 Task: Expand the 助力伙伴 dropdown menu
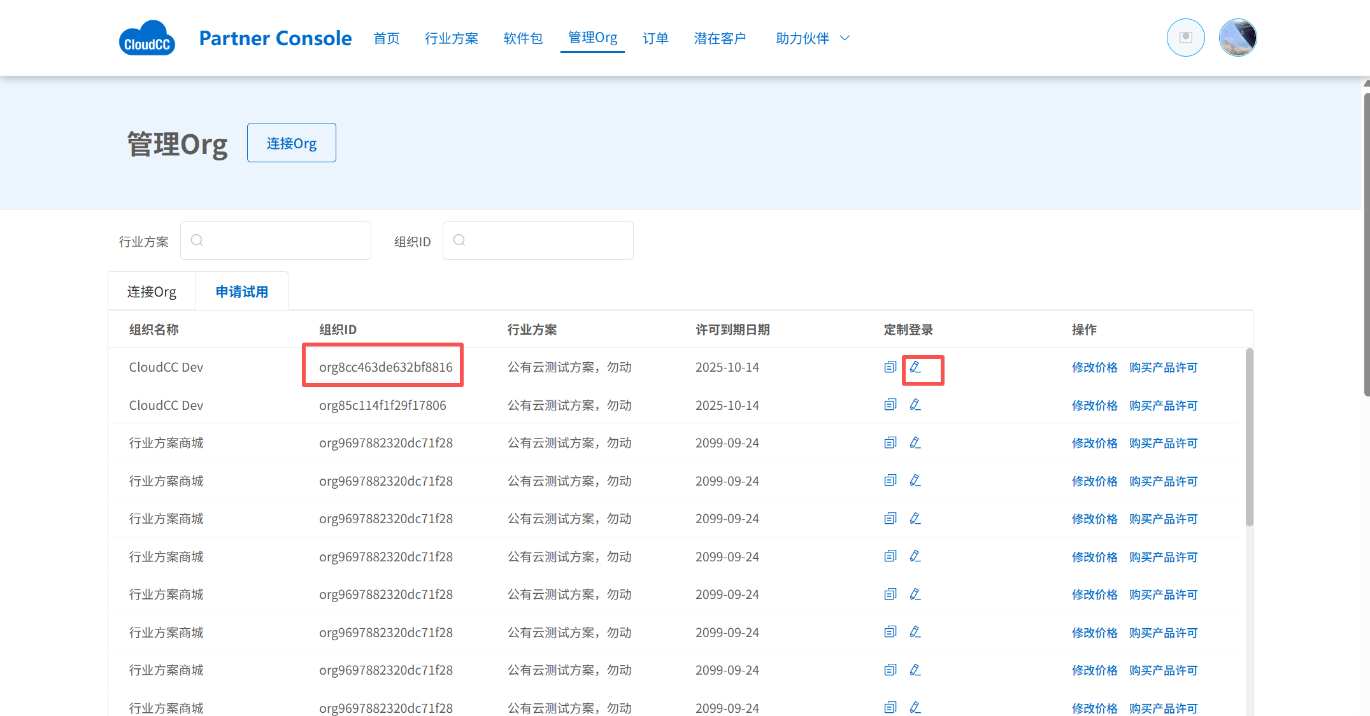point(812,38)
